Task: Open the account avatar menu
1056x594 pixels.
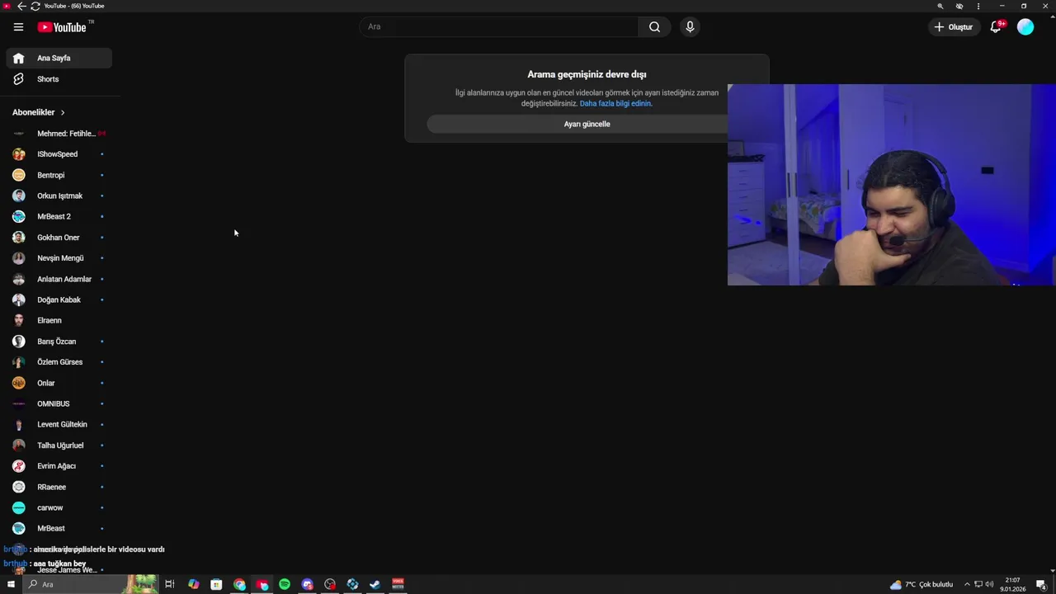Action: [x=1025, y=27]
